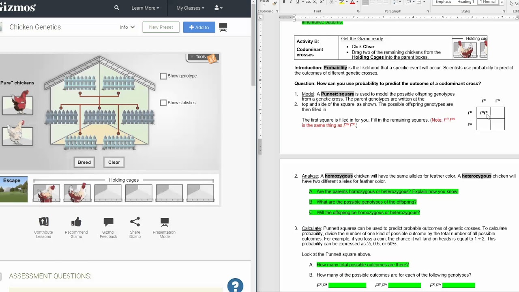Expand the Learn More menu

click(x=145, y=8)
